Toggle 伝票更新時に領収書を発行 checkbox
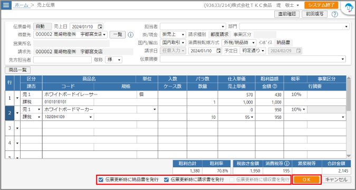Viewport: 356px width, 190px height. [232, 180]
